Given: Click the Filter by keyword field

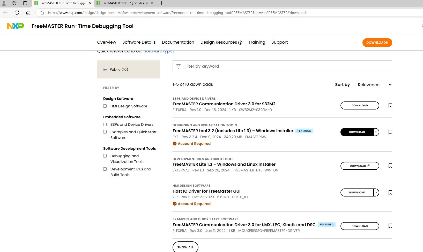Looking at the screenshot, I should tap(285, 66).
